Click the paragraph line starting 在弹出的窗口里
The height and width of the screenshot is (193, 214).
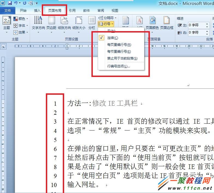pyautogui.click(x=141, y=149)
